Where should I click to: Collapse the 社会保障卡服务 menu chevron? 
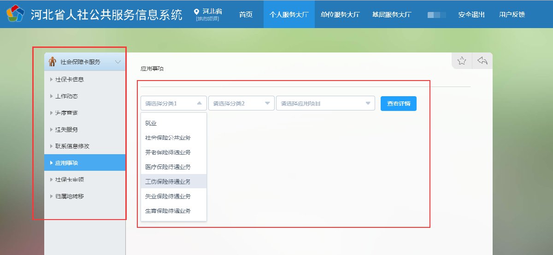click(118, 62)
